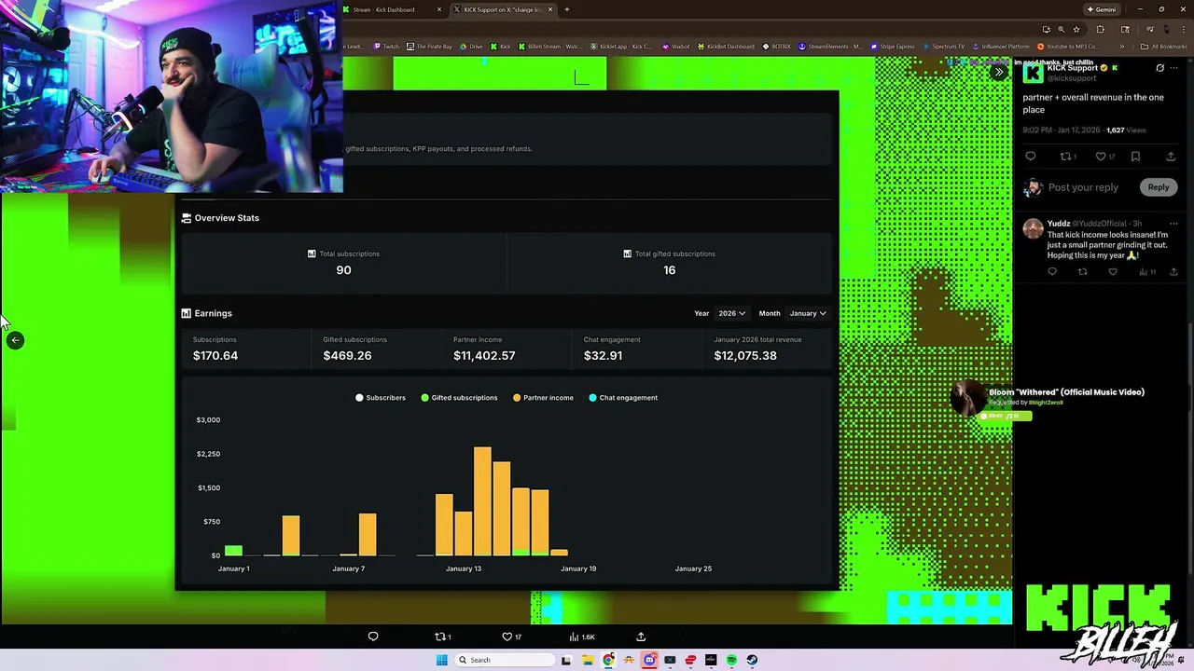The width and height of the screenshot is (1194, 671).
Task: Bookmark the KICK Support post
Action: [1135, 157]
